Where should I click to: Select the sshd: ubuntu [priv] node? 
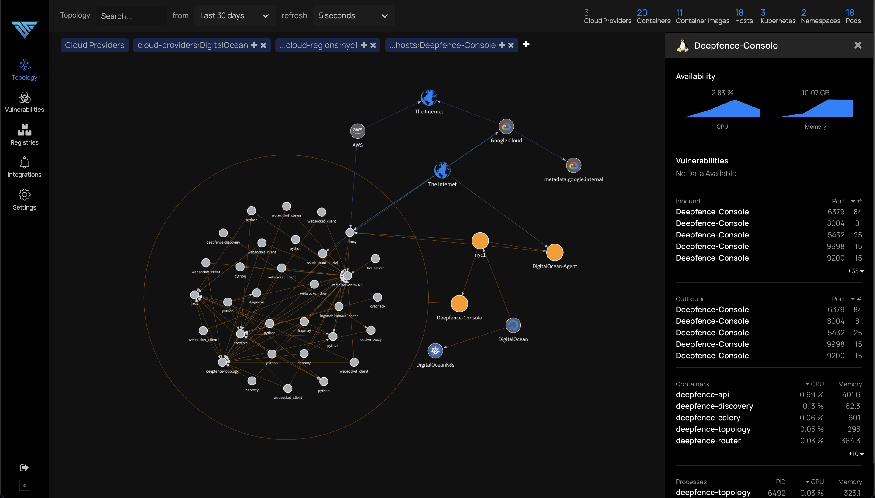322,254
